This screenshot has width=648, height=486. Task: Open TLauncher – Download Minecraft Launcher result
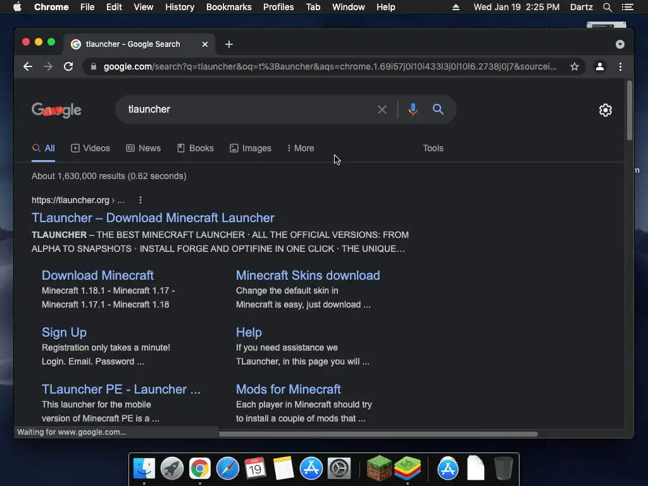coord(153,218)
